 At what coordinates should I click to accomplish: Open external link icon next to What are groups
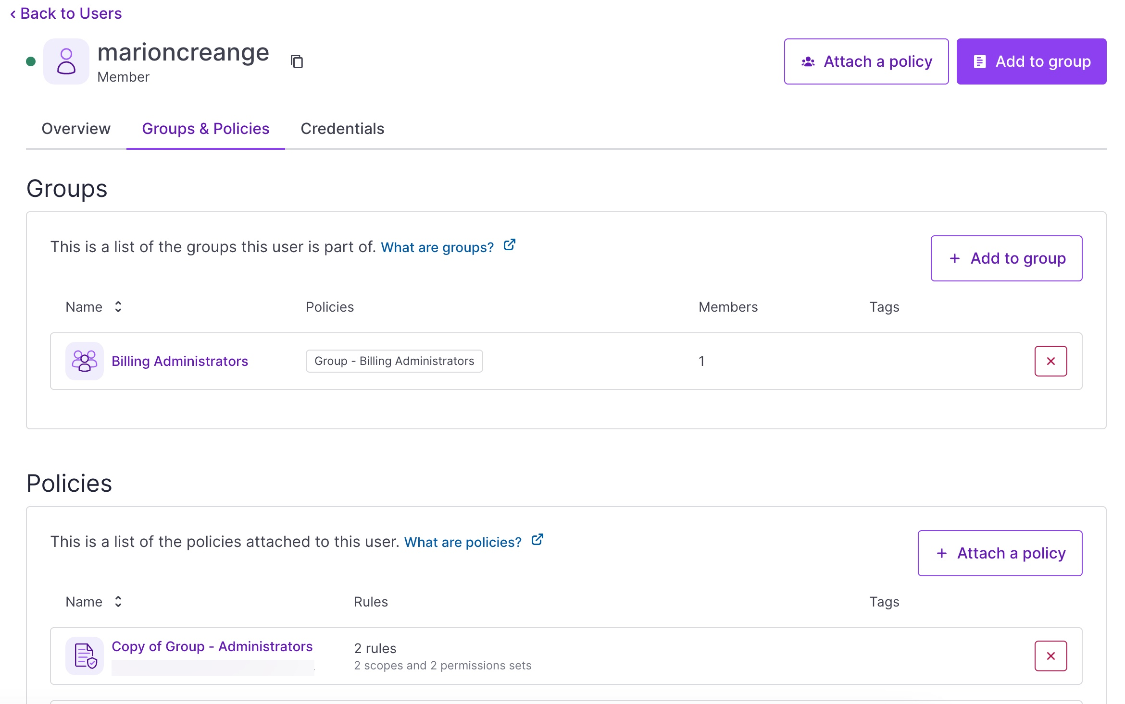coord(509,245)
